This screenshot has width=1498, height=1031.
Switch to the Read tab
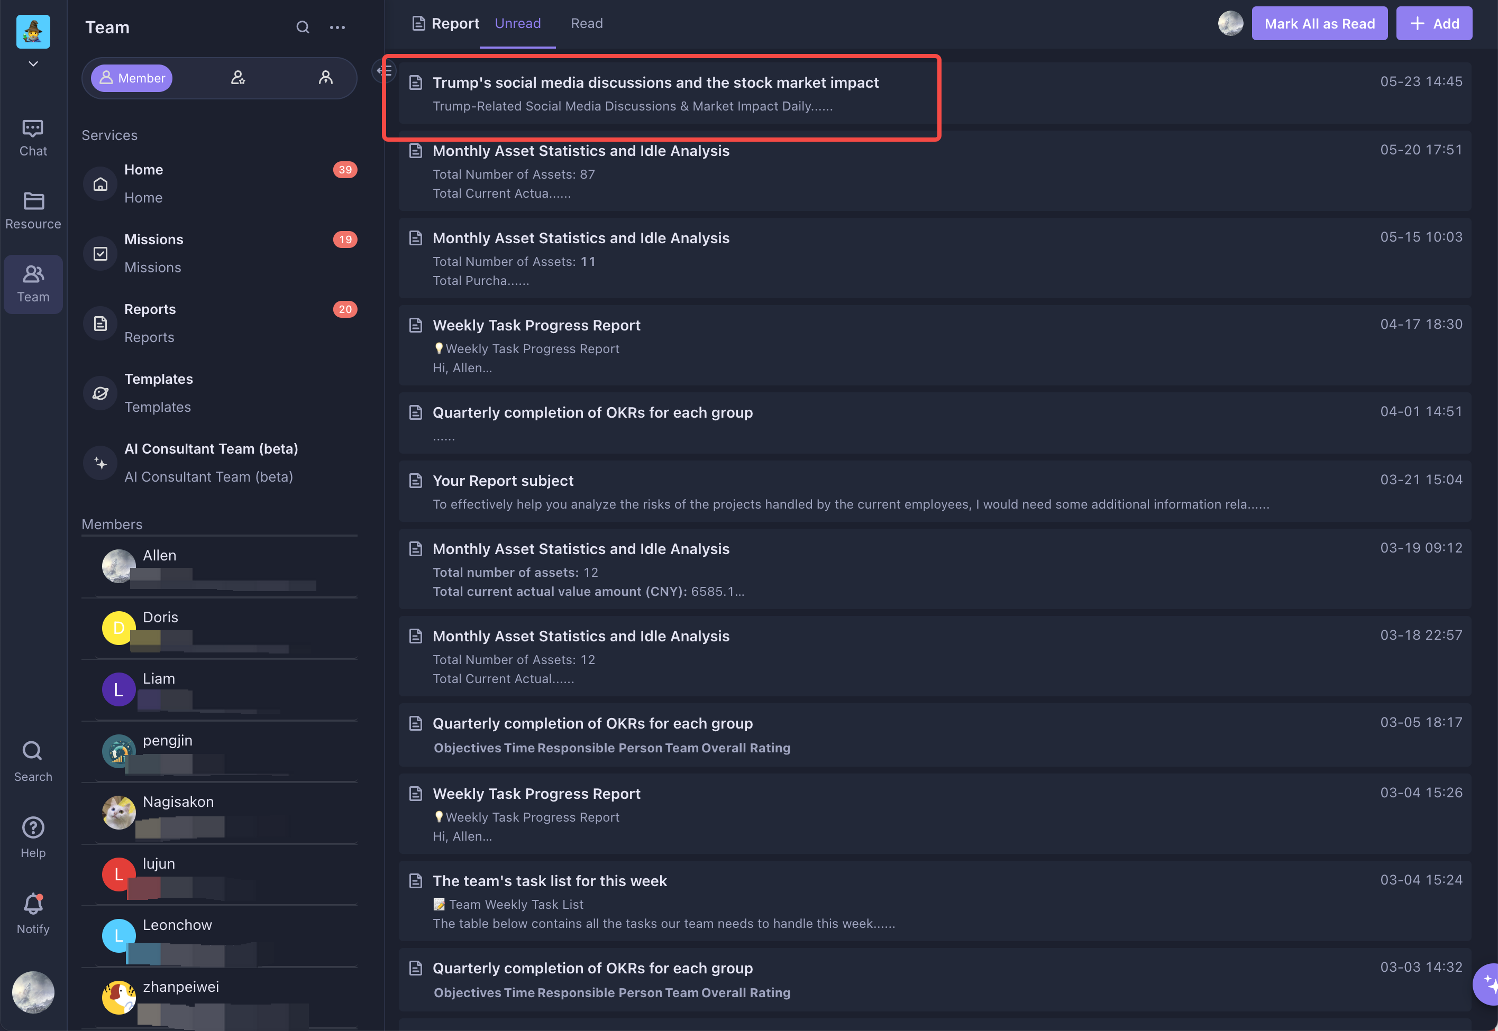pos(587,24)
